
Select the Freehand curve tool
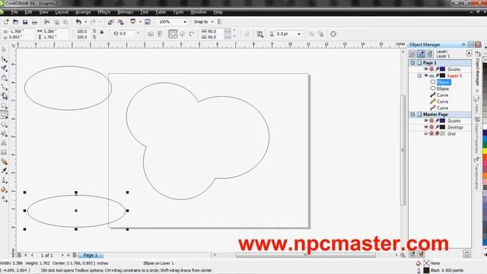4,87
